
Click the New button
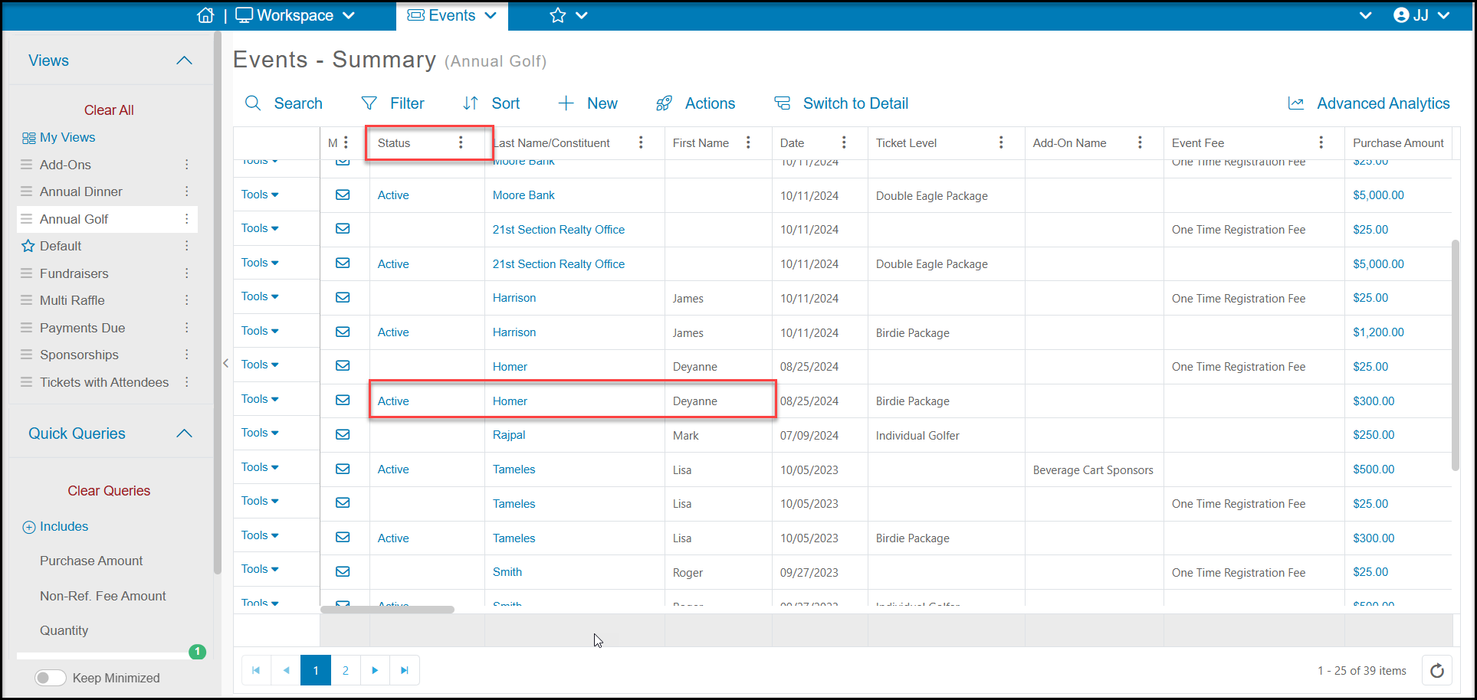(x=587, y=103)
